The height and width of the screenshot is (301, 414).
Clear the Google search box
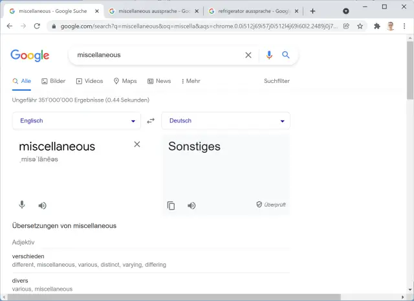(x=248, y=55)
